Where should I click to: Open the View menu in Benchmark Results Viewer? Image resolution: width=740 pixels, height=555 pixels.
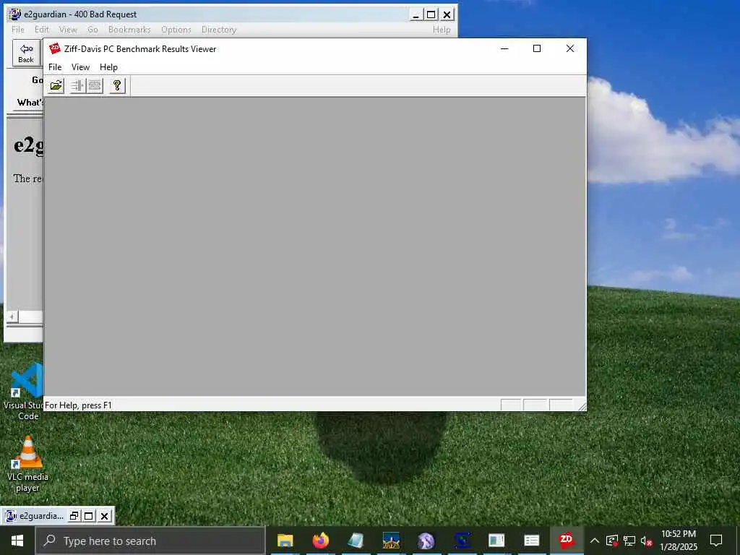tap(80, 67)
